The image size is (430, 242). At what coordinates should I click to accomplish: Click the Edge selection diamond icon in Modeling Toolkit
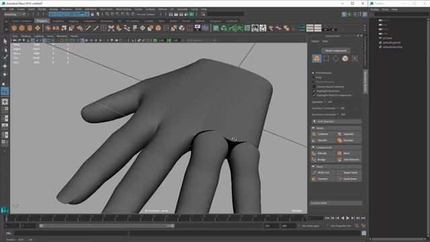click(335, 58)
